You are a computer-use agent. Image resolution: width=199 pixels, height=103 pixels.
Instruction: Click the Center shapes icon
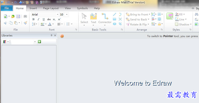pos(159,19)
